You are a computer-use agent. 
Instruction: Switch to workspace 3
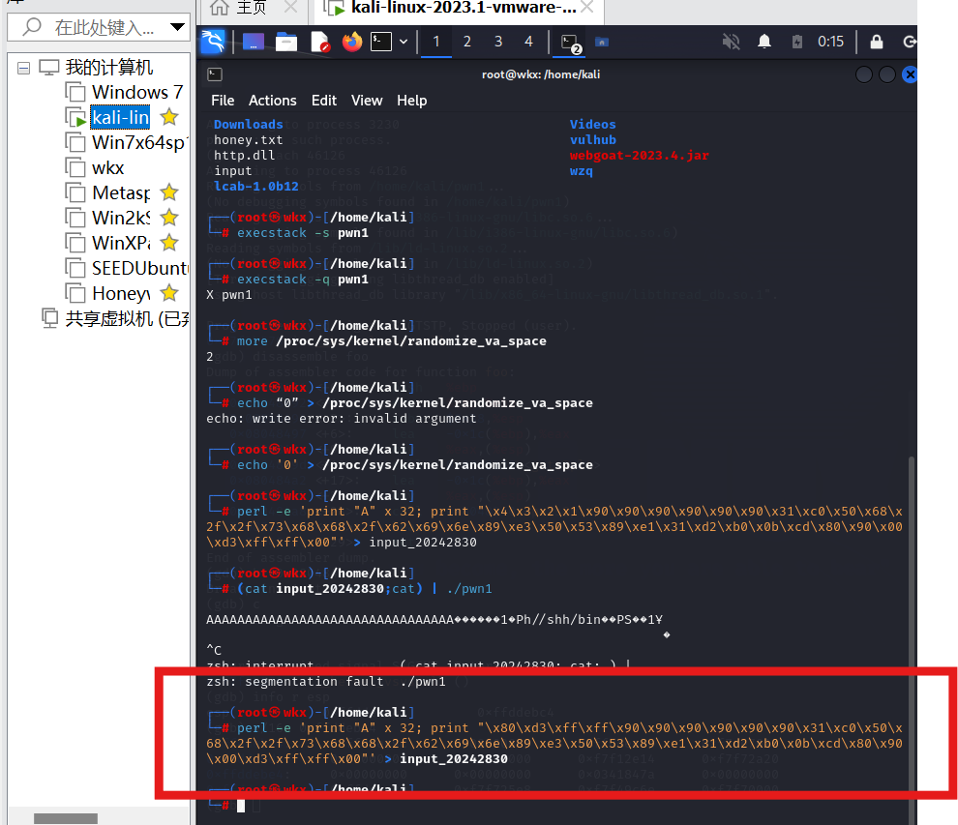click(x=498, y=42)
